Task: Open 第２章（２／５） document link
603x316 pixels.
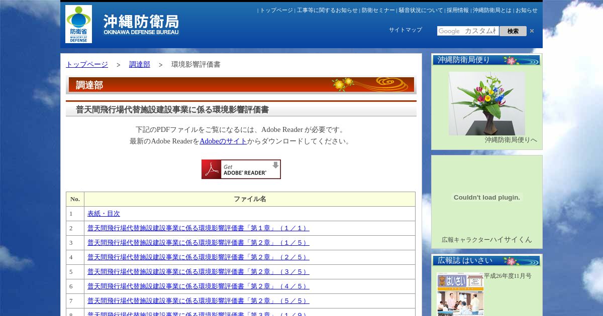Action: (198, 257)
